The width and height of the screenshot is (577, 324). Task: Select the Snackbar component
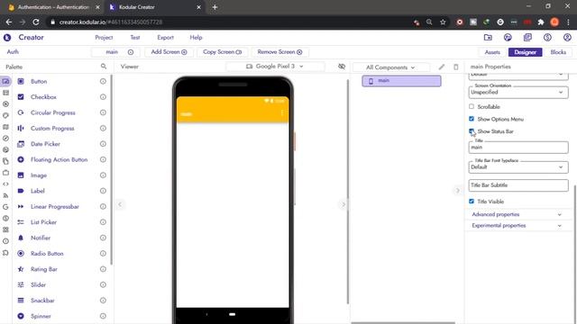42,301
